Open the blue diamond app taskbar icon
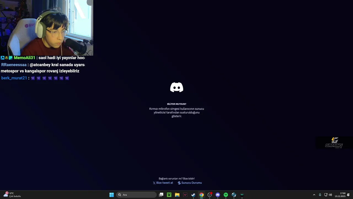 [234, 195]
